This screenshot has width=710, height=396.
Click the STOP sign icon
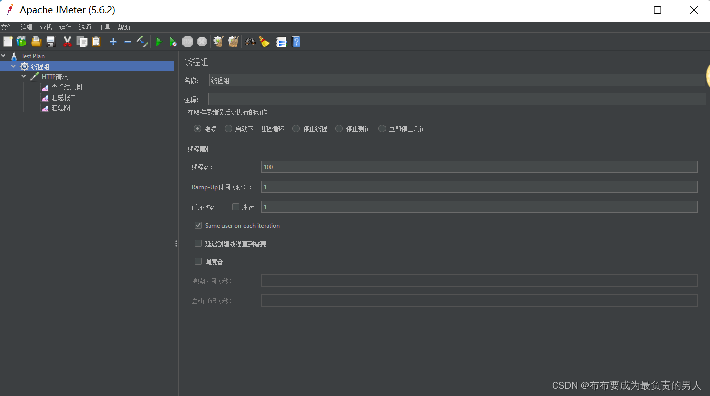pyautogui.click(x=188, y=42)
